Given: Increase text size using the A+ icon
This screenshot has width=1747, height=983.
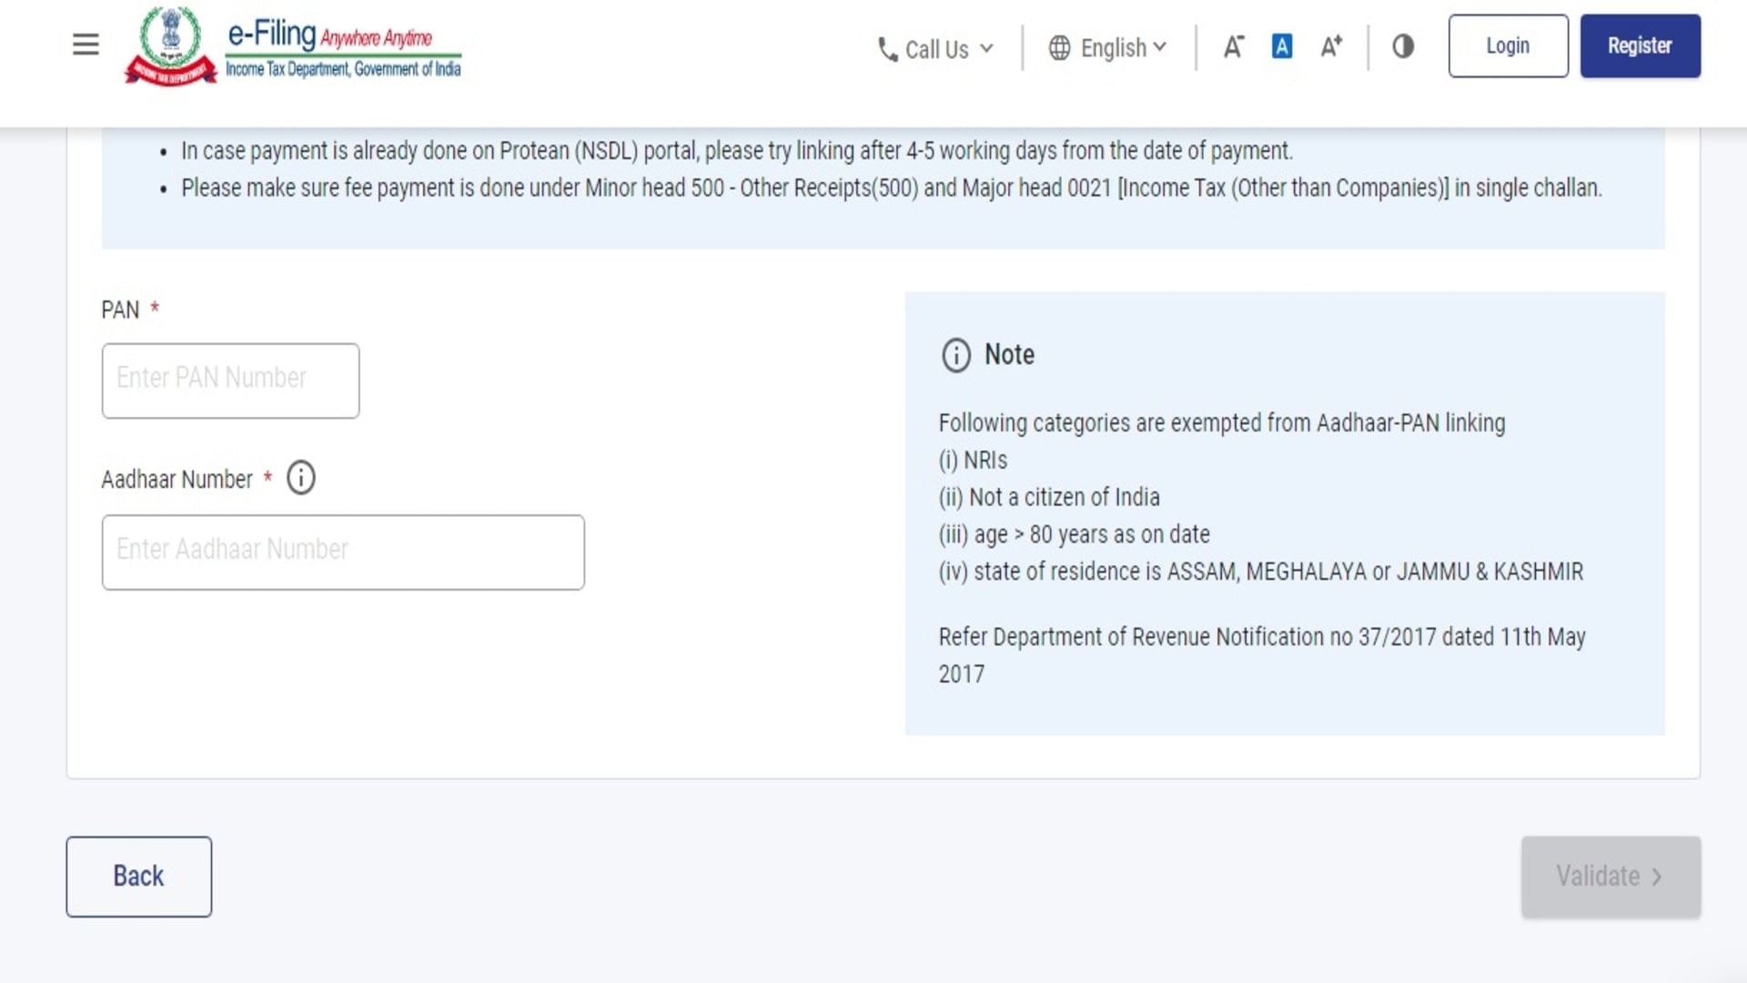Looking at the screenshot, I should tap(1330, 46).
